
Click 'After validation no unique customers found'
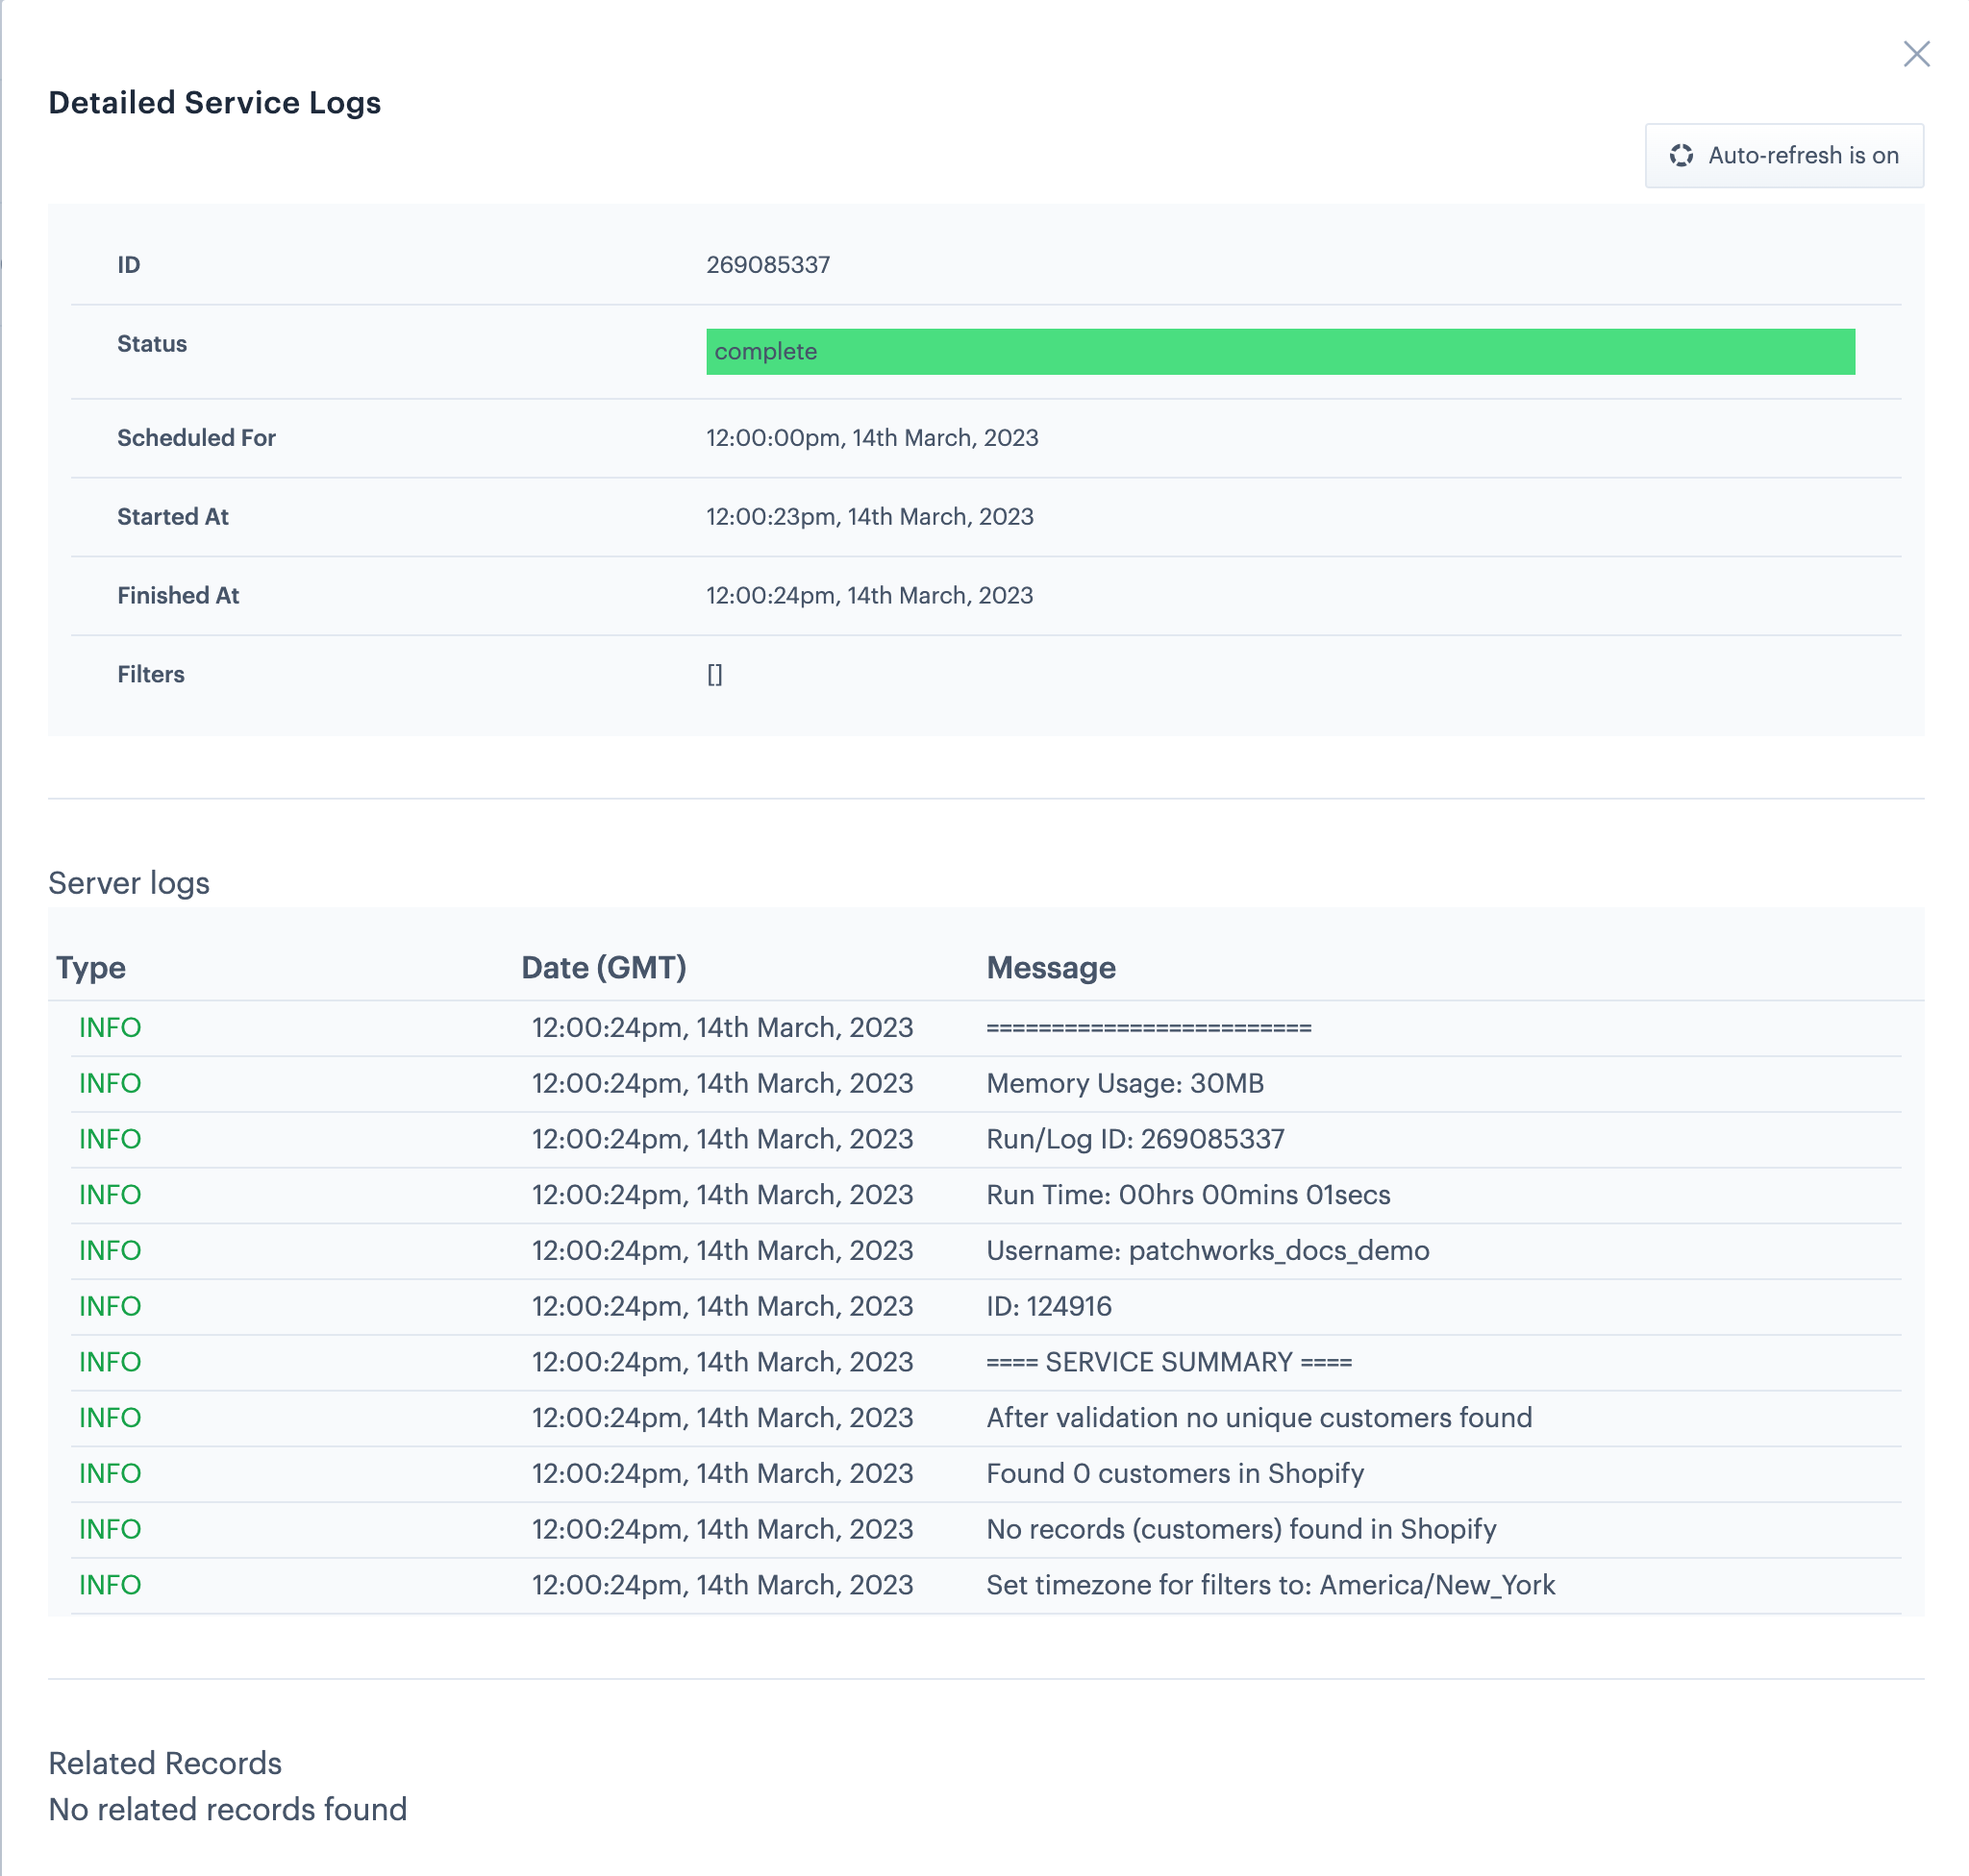click(x=1258, y=1418)
